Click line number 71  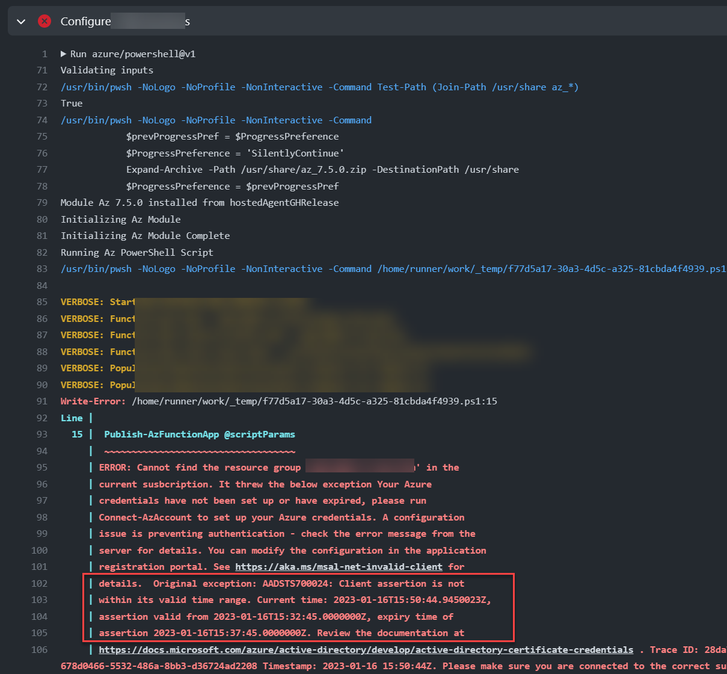pos(42,70)
